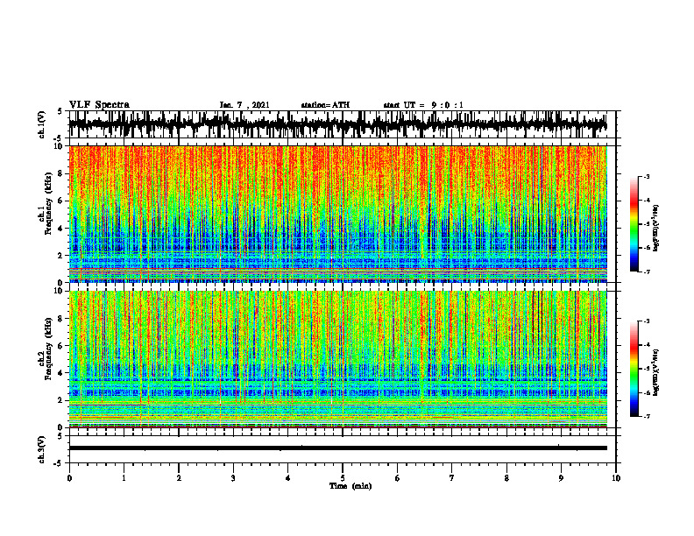
Task: Click the 'VLF Spectra' title text
Action: [x=99, y=105]
